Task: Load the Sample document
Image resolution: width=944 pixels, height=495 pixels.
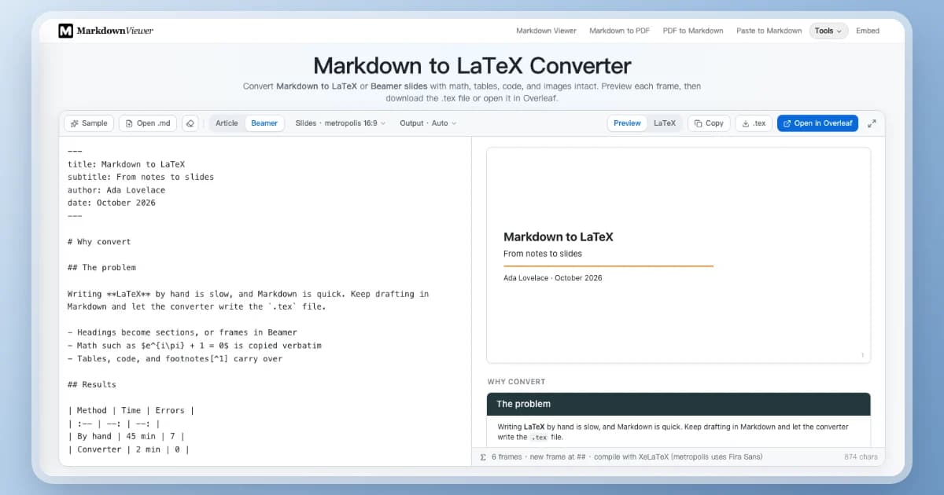Action: [89, 123]
